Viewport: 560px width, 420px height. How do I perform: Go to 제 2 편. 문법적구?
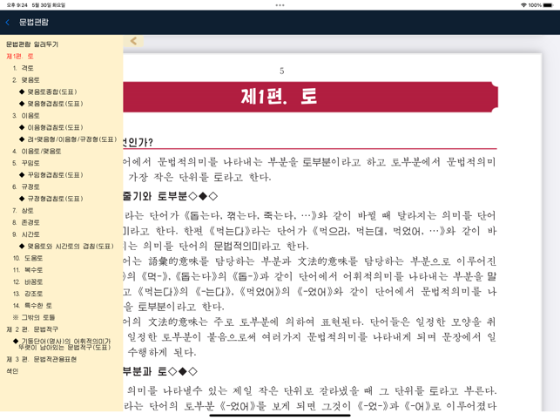click(32, 329)
